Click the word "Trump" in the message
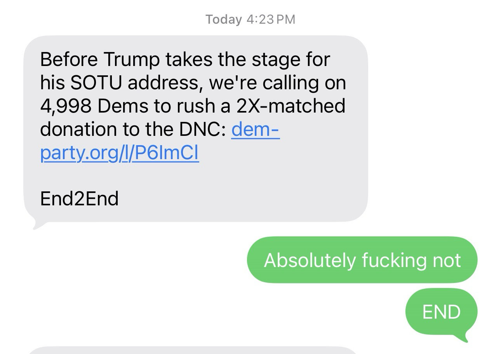The image size is (501, 354). coord(132,59)
